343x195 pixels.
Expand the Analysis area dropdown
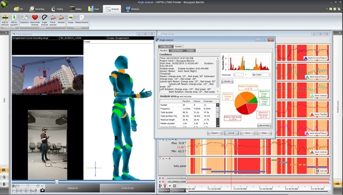(x=196, y=96)
